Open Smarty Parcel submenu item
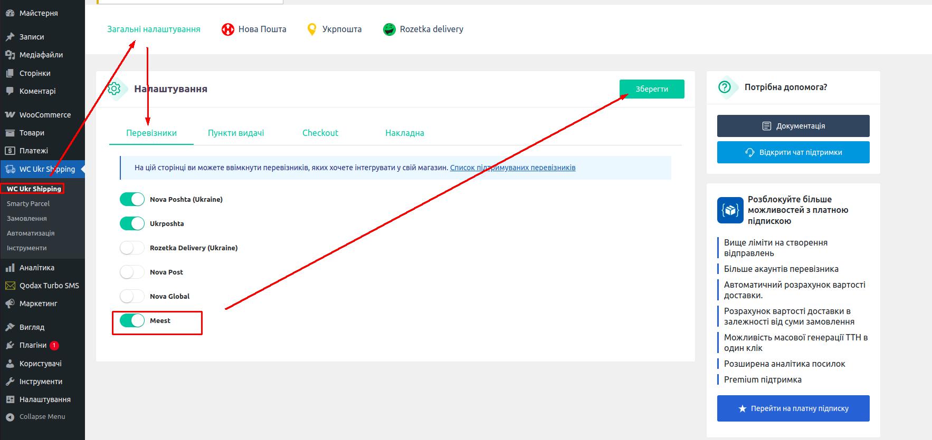 (28, 203)
